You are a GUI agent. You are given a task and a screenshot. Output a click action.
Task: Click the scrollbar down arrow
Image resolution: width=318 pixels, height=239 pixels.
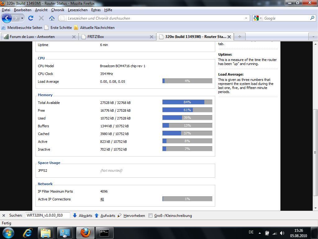pos(316,208)
